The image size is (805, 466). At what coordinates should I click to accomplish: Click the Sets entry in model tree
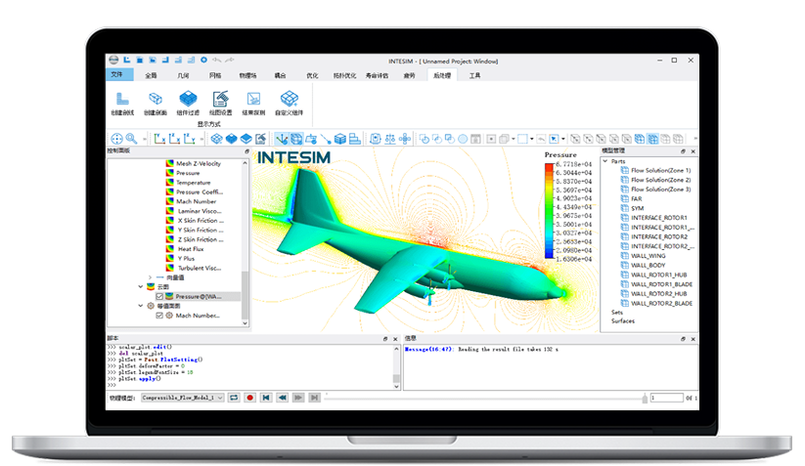(x=616, y=312)
